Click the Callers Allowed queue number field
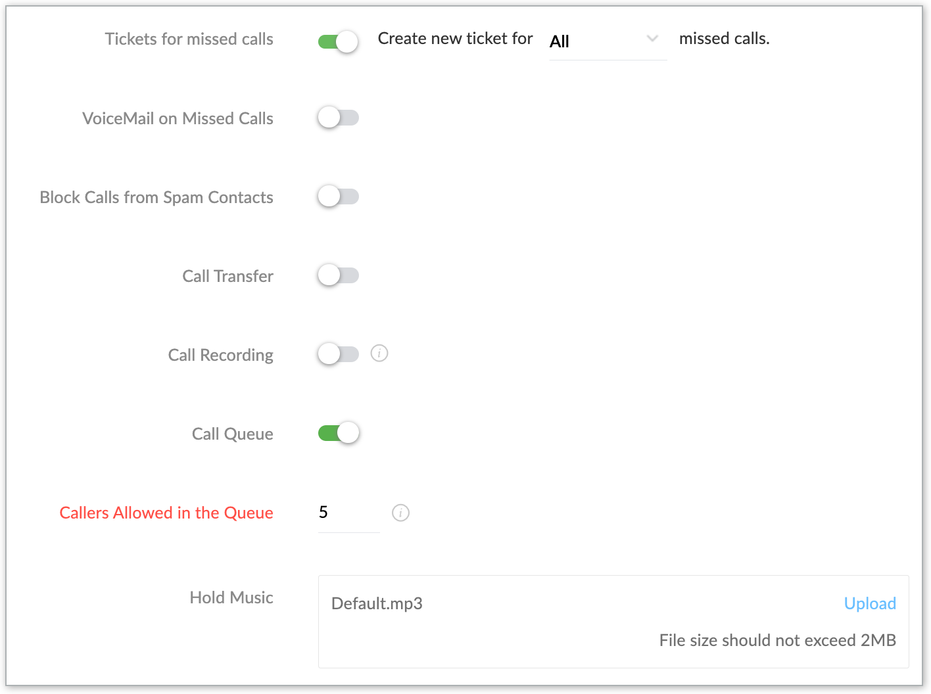This screenshot has height=694, width=931. point(348,513)
